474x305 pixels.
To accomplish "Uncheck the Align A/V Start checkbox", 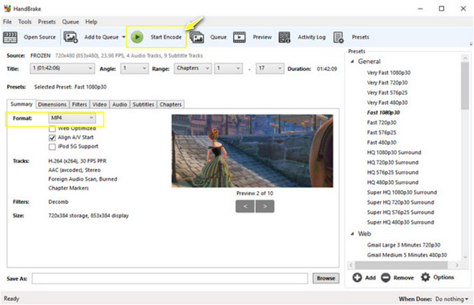I will click(52, 137).
